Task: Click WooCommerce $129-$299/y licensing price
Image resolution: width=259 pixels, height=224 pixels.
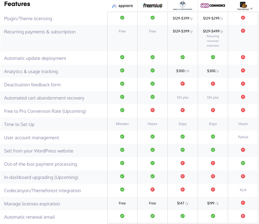Action: click(213, 18)
